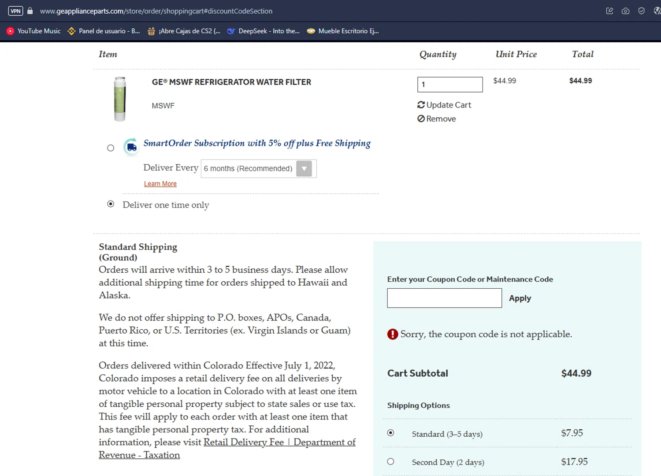Select Deliver one time only option
The width and height of the screenshot is (661, 476).
(x=111, y=204)
